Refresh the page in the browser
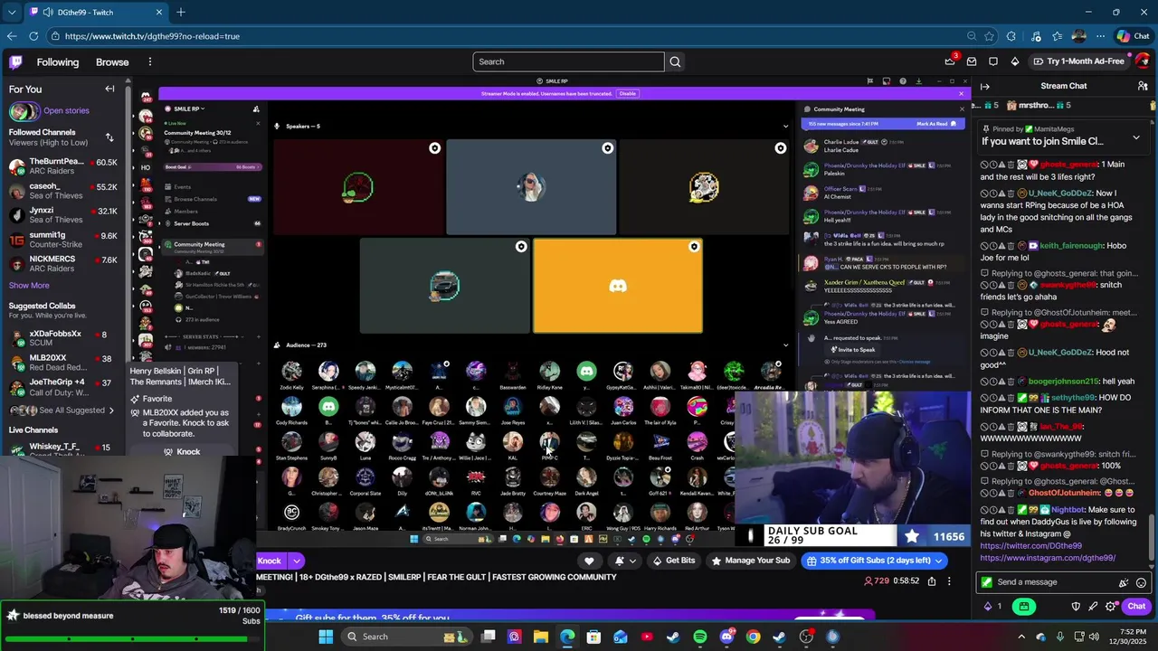Image resolution: width=1158 pixels, height=651 pixels. pos(33,36)
